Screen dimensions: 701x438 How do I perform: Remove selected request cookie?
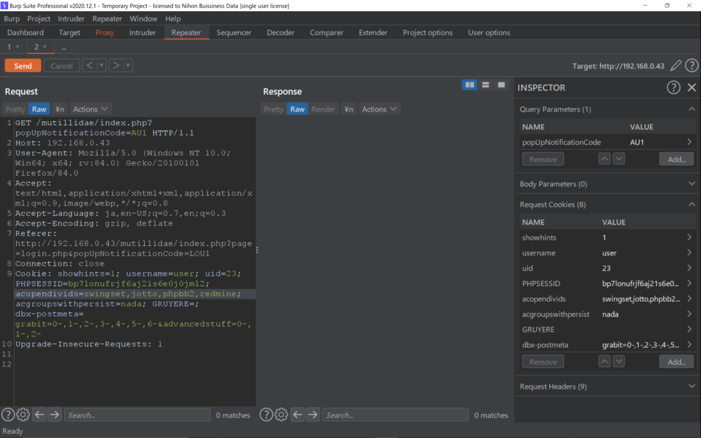click(543, 361)
